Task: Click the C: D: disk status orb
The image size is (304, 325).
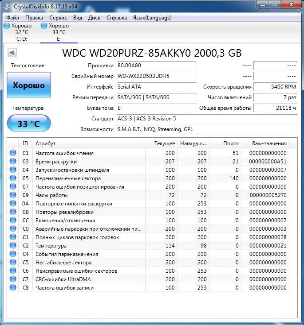Action: (7, 26)
